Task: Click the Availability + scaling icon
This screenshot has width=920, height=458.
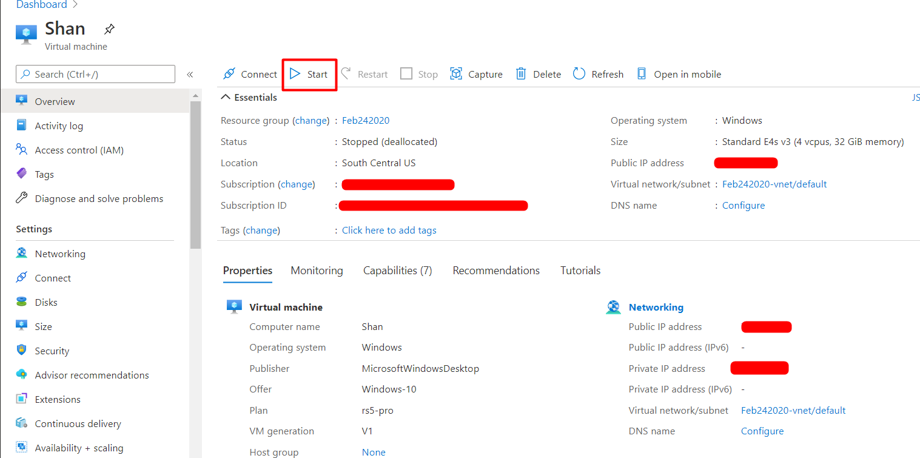Action: click(x=22, y=447)
